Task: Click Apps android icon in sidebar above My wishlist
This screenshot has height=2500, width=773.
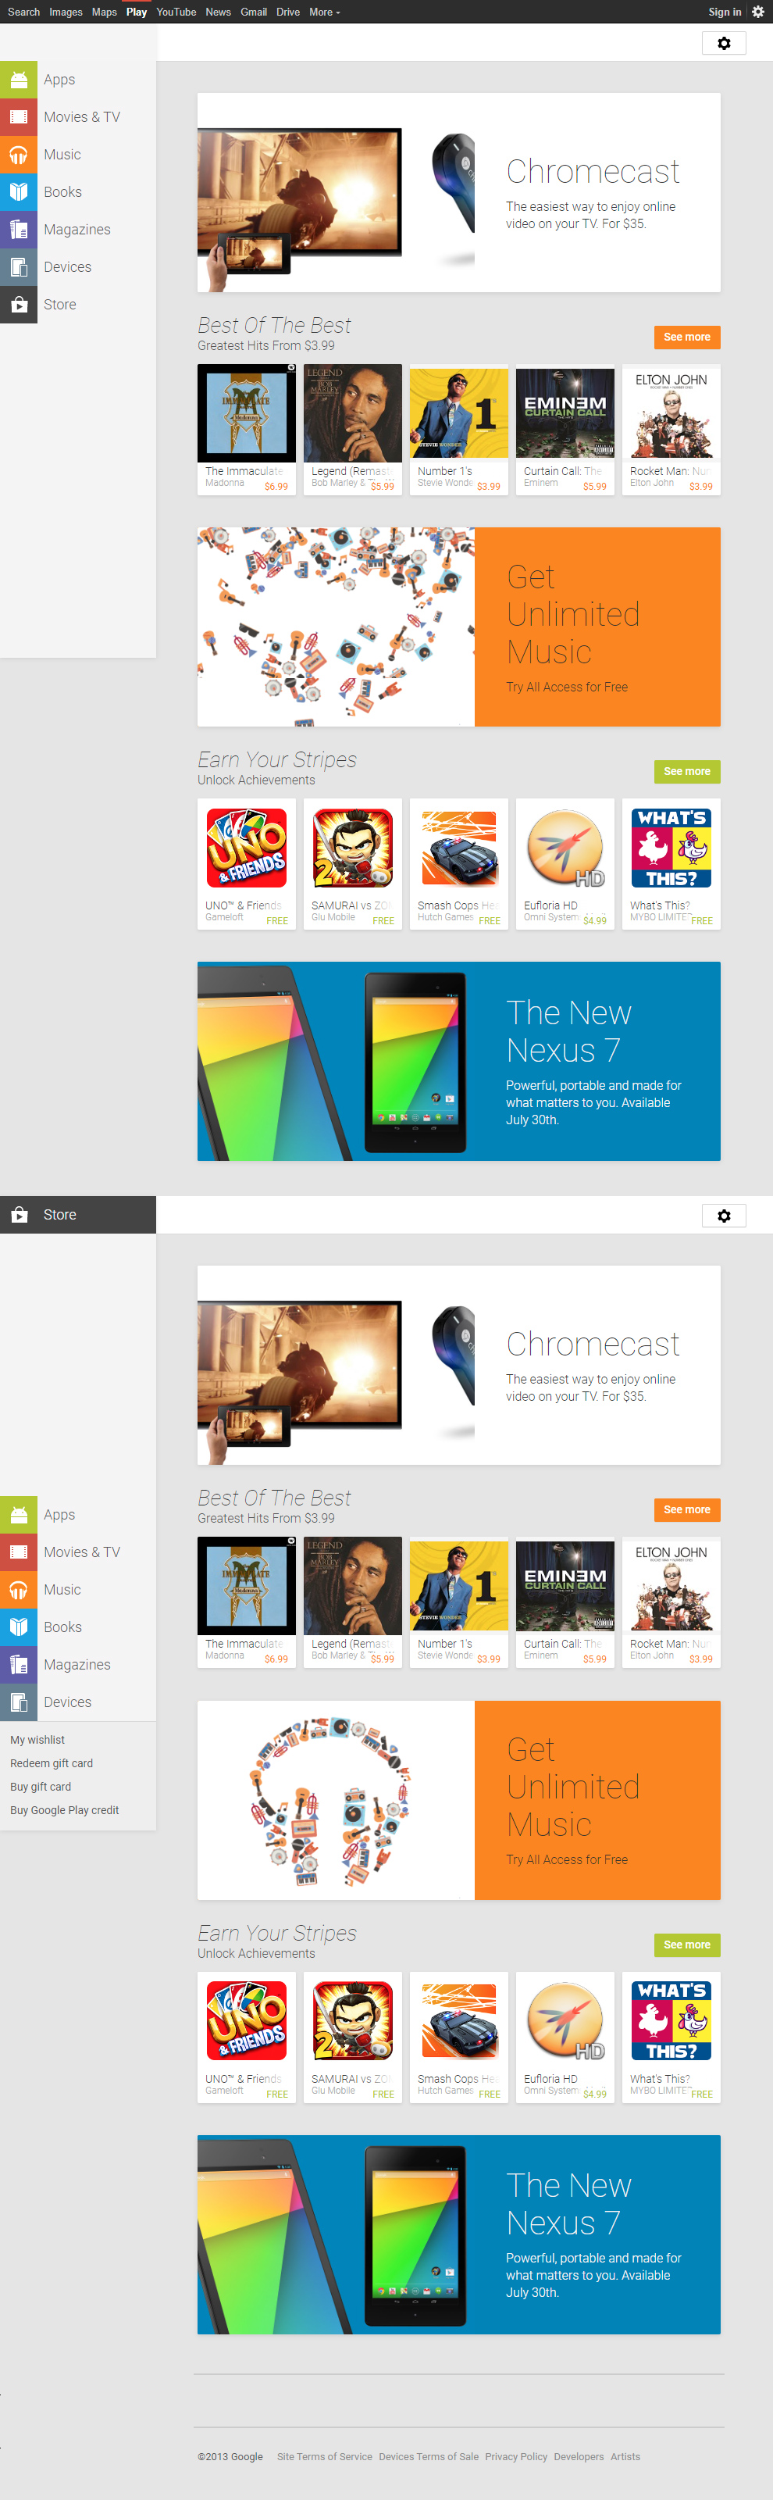Action: click(x=19, y=1515)
